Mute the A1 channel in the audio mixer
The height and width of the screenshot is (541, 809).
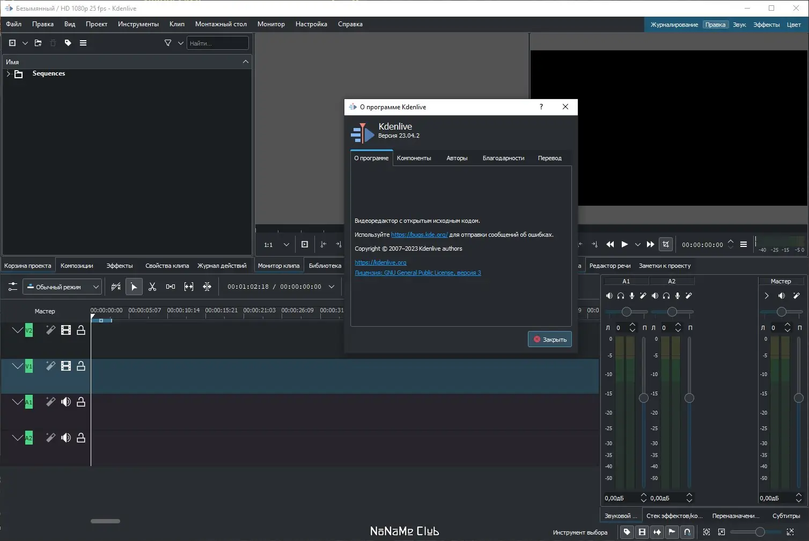609,296
